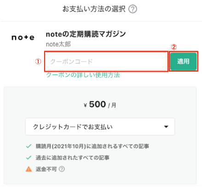Screen dimensions: 202x188
Task: Focus the クーポンコード input field
Action: pos(106,61)
